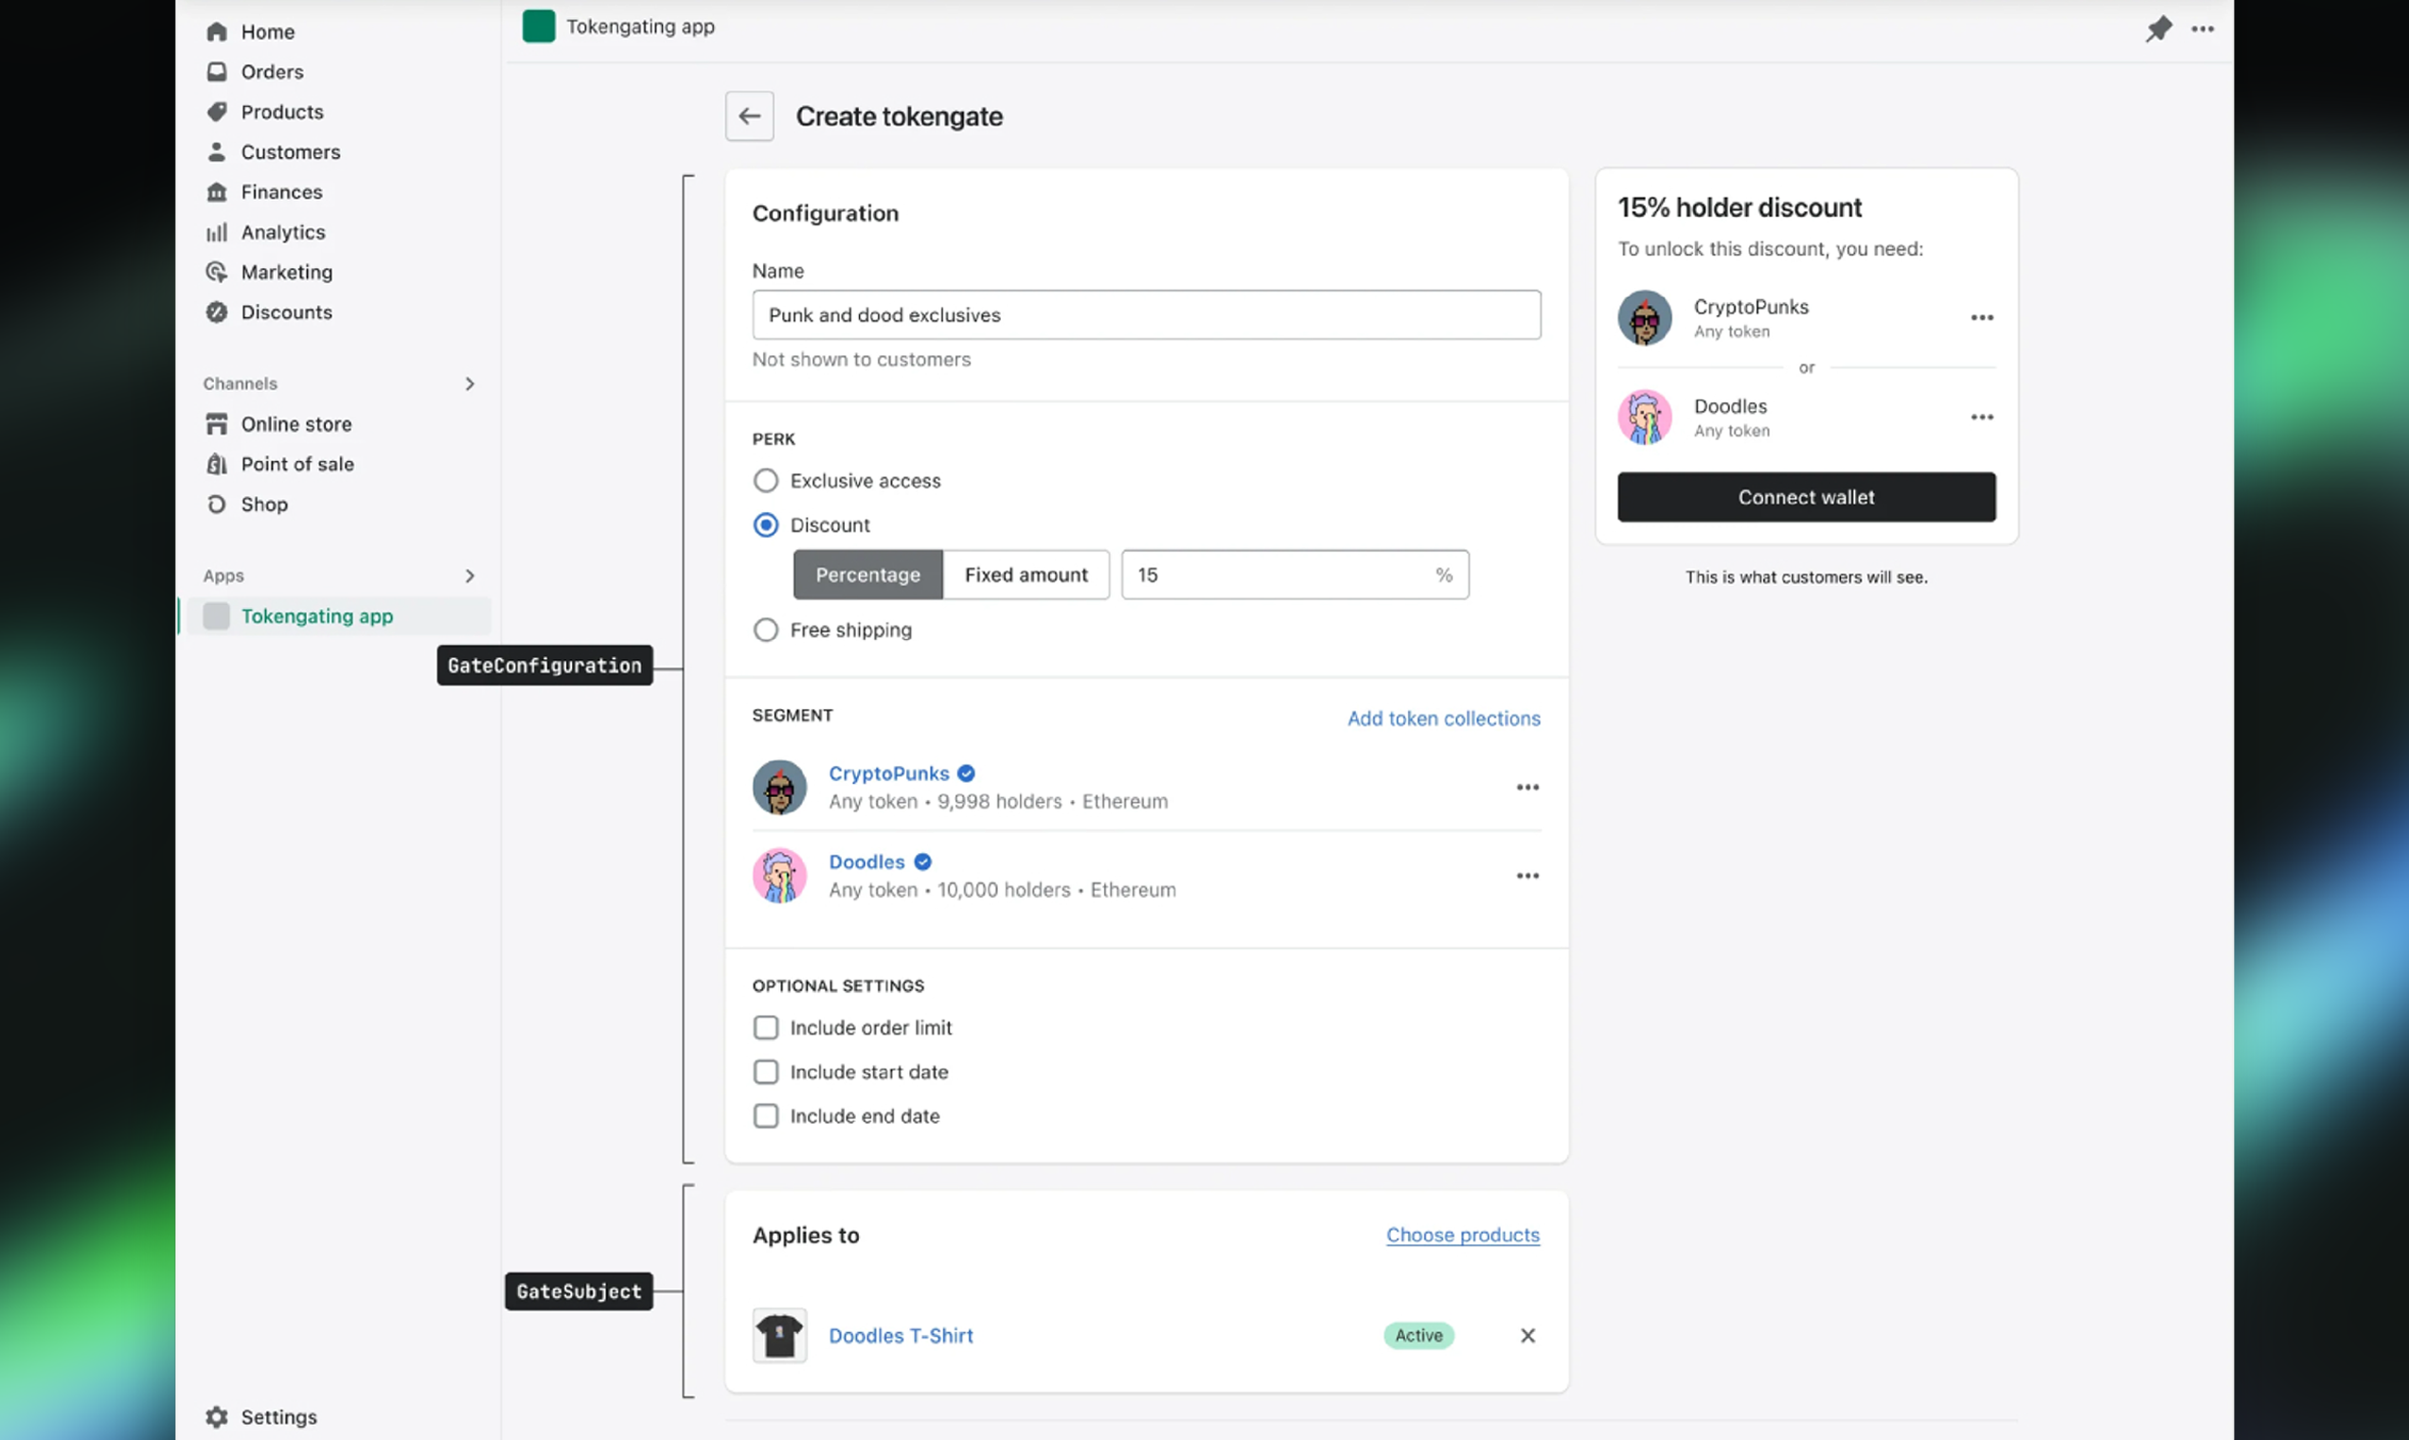
Task: Open the CryptoPunks collection link
Action: click(889, 773)
